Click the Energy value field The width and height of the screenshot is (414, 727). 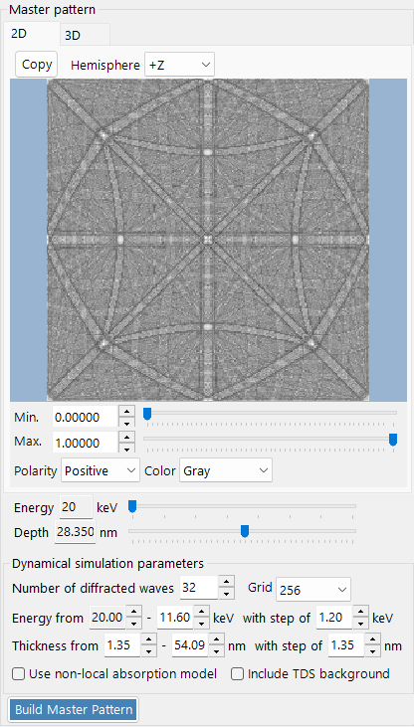pyautogui.click(x=76, y=507)
